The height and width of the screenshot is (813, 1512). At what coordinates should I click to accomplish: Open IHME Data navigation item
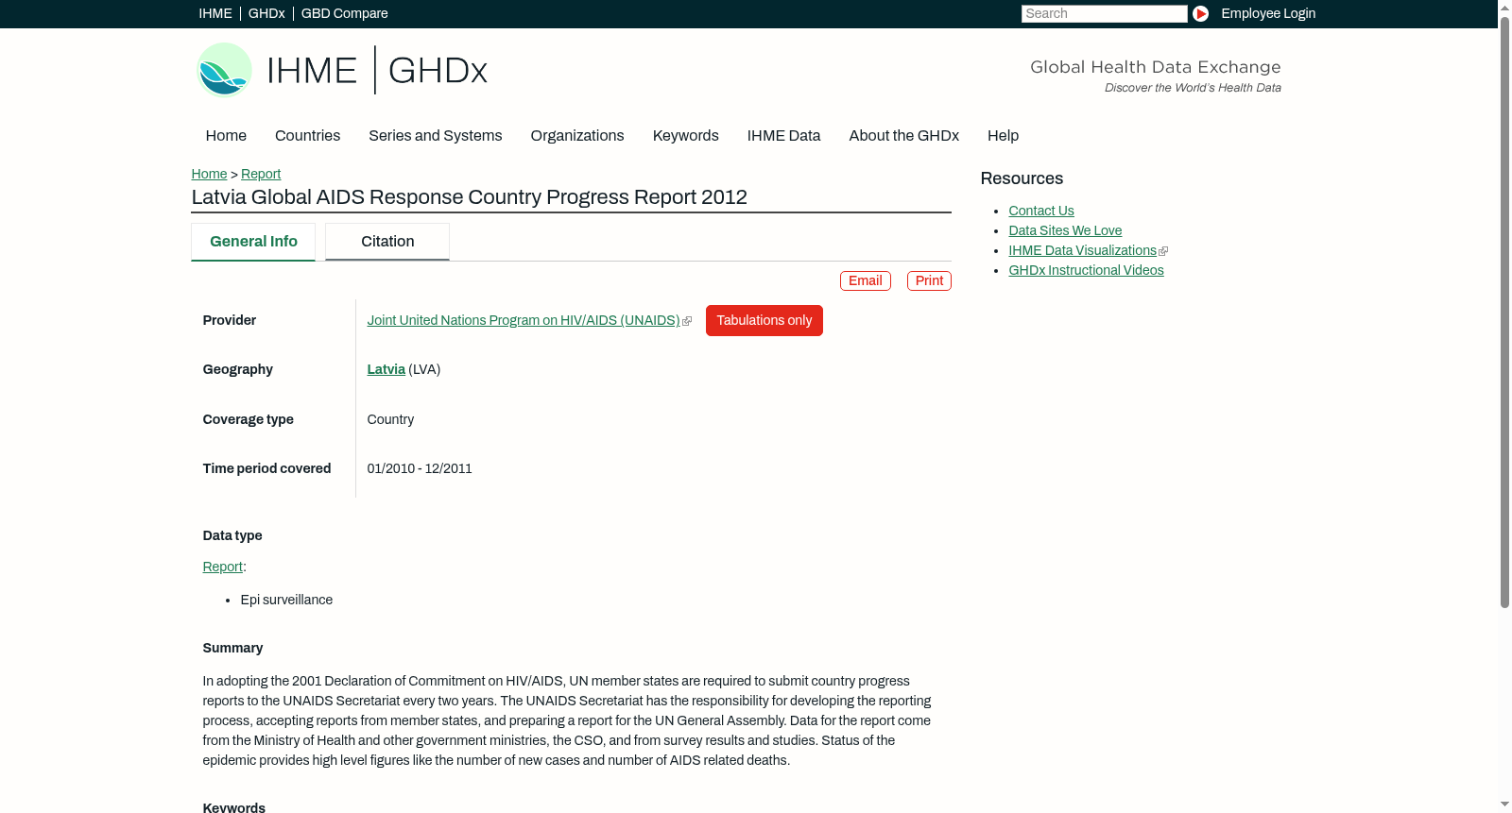tap(783, 135)
